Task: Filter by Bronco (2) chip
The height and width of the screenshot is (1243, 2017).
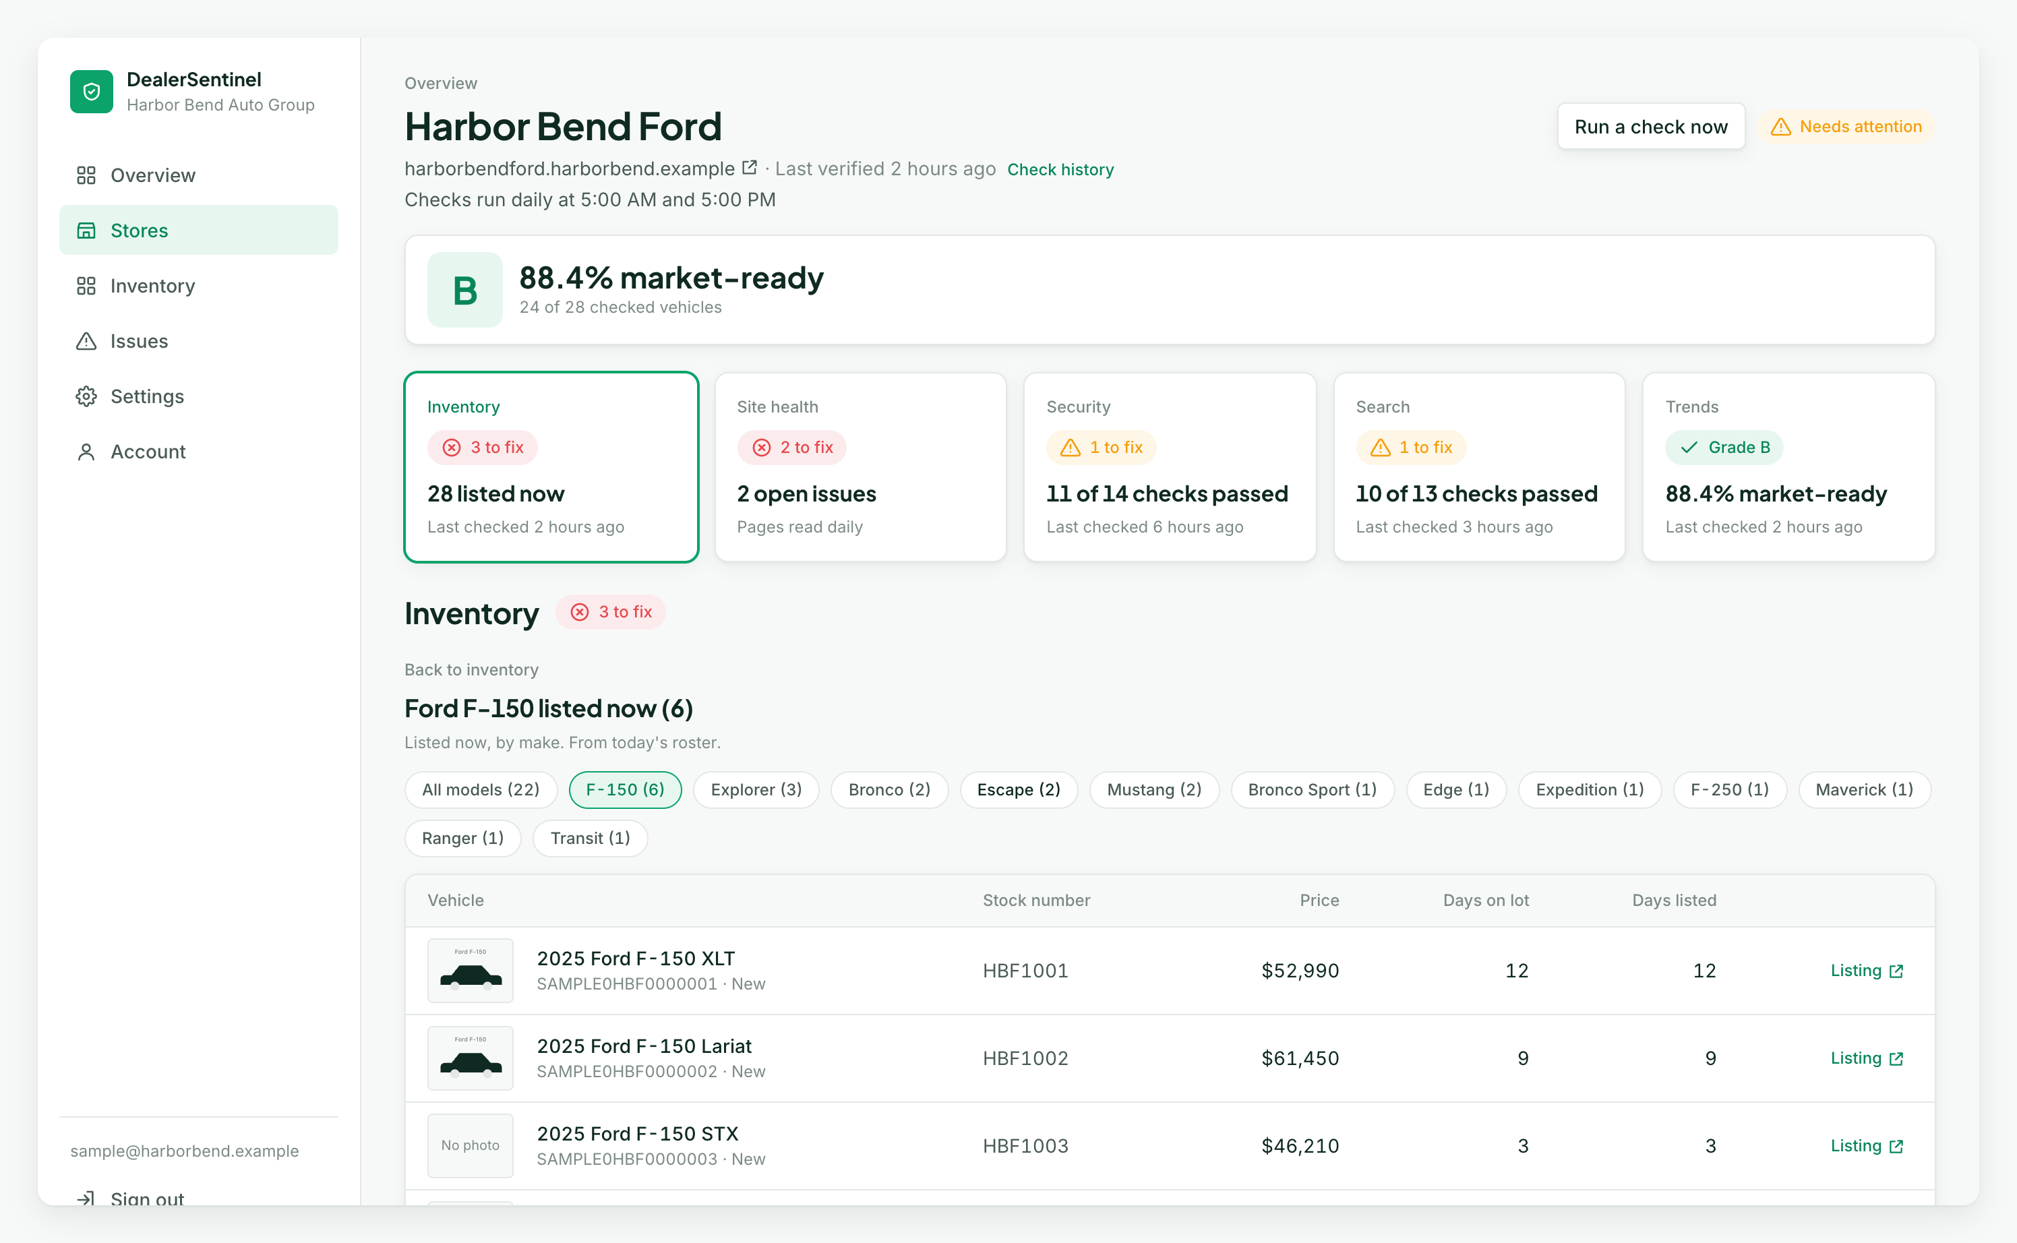Action: [x=889, y=790]
